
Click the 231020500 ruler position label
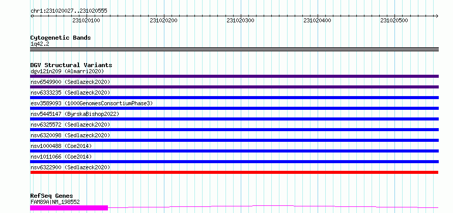click(394, 20)
